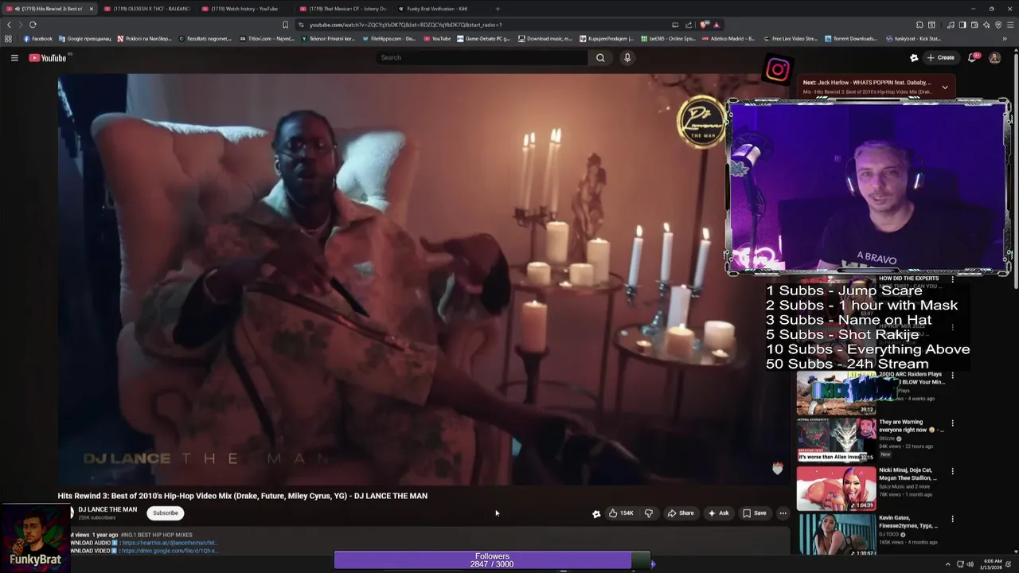Click the #NO.1 BEST HIP HOP MIXES hashtag

pyautogui.click(x=156, y=535)
